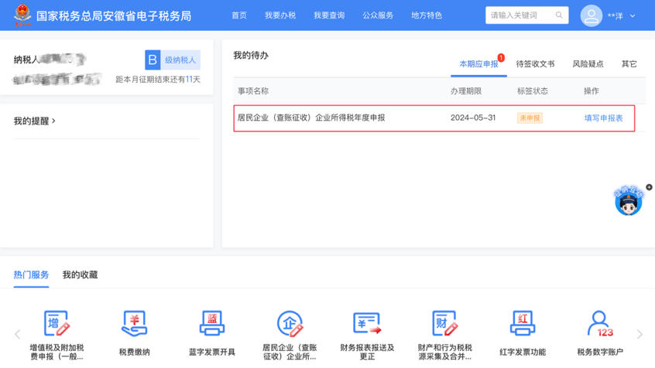655x368 pixels.
Task: Click the 距本月征期结束还有11天 text
Action: [x=158, y=80]
